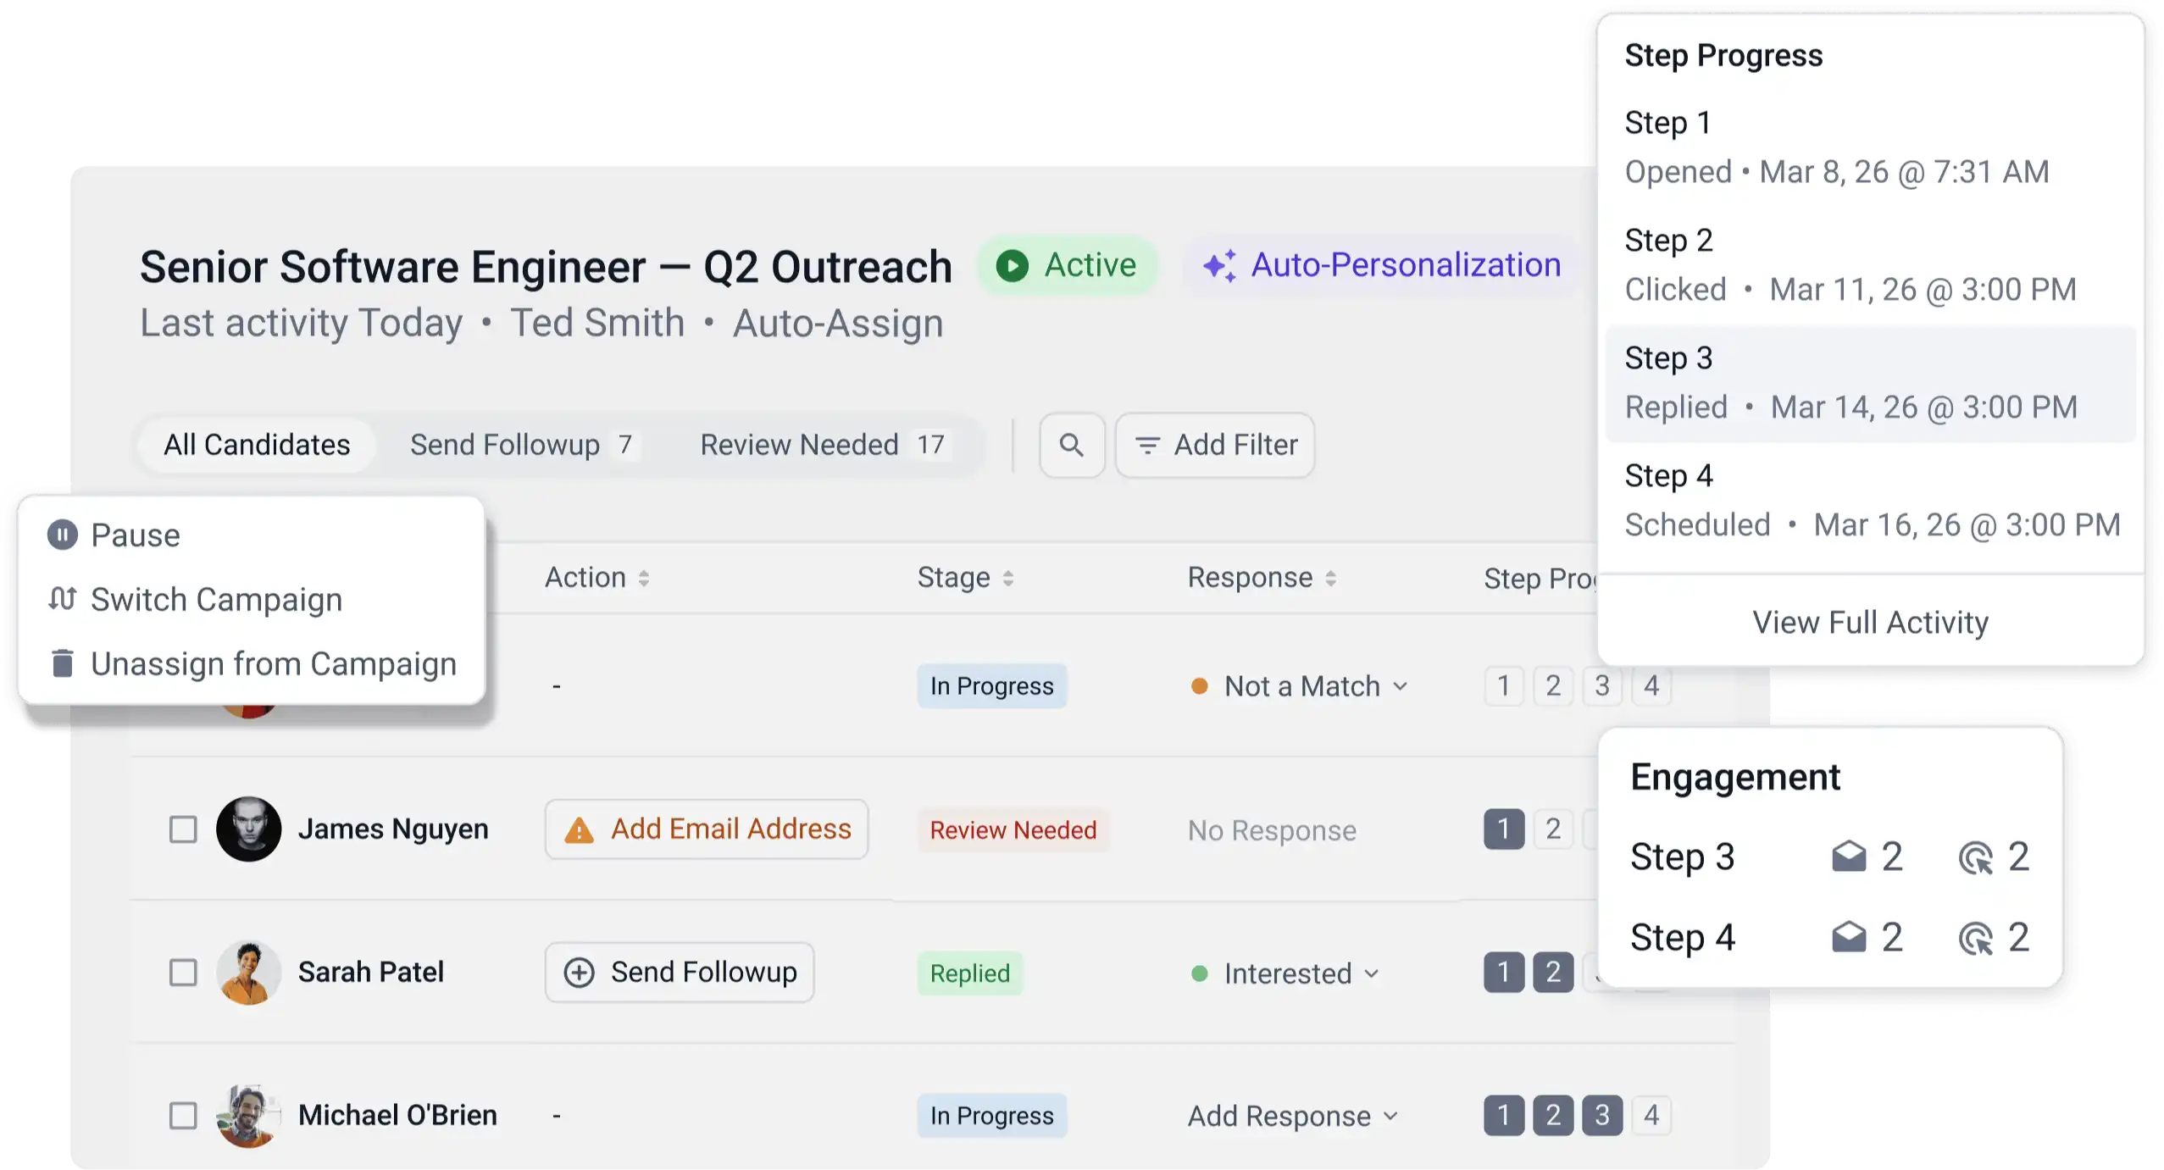This screenshot has width=2164, height=1170.
Task: Sort the table by Stage column
Action: [x=965, y=578]
